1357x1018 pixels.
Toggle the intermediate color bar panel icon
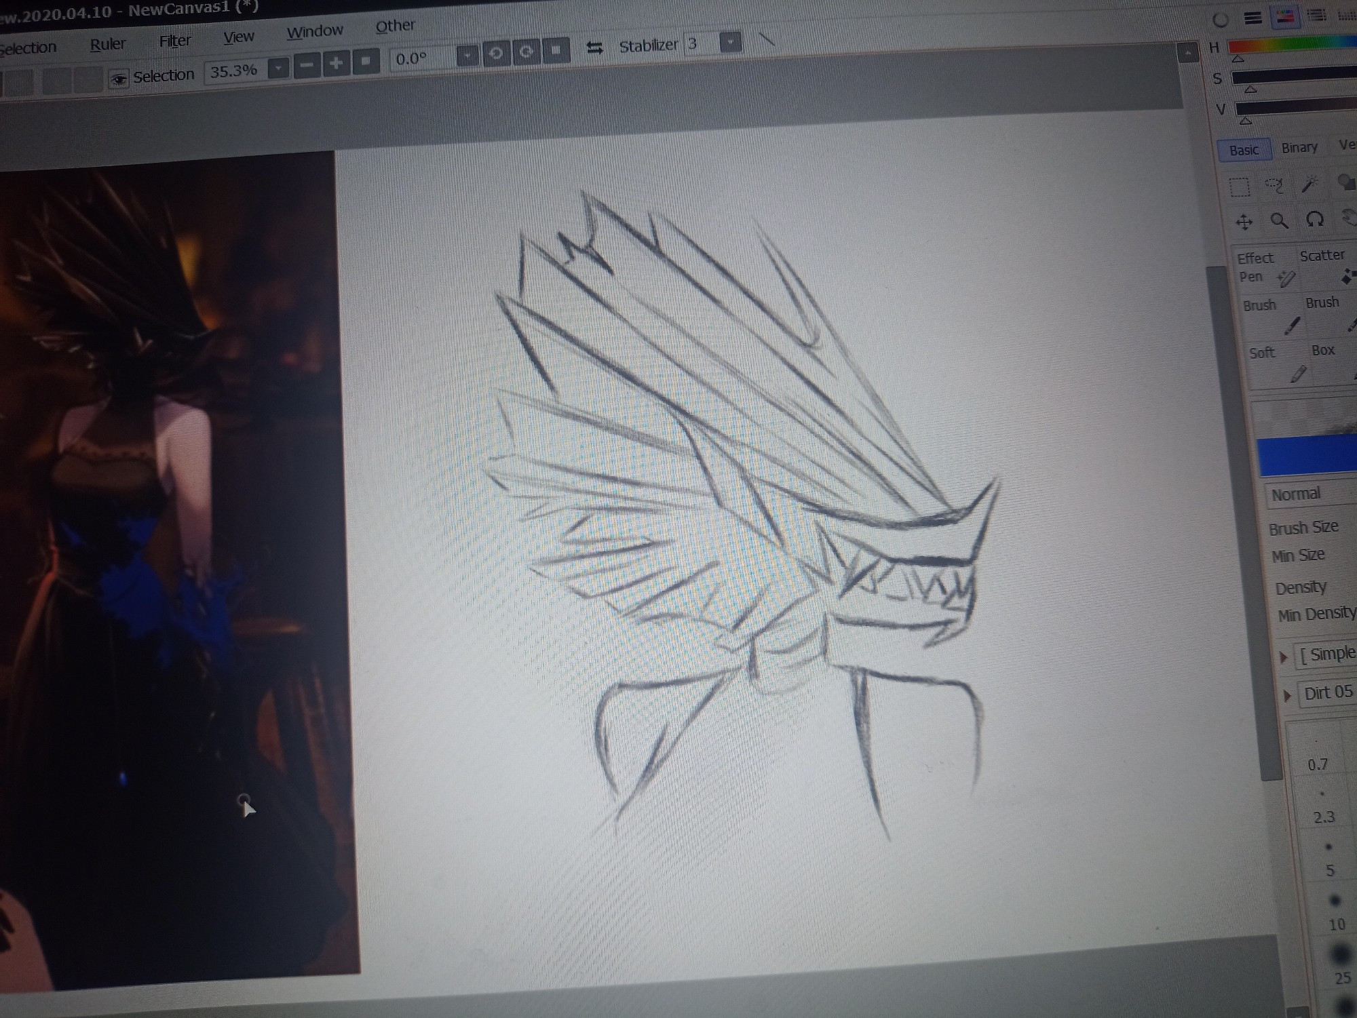(1317, 15)
